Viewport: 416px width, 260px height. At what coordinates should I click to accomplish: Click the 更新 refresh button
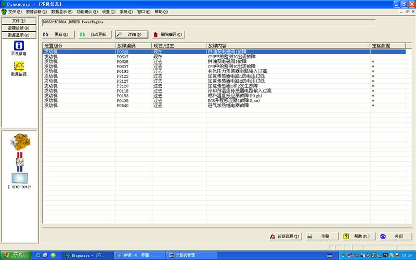point(58,34)
